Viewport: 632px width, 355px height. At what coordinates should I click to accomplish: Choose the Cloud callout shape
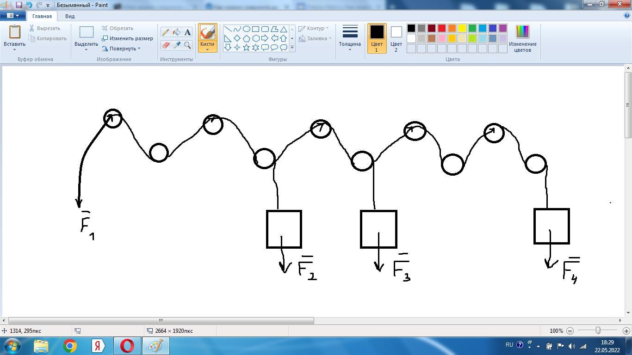pos(283,48)
